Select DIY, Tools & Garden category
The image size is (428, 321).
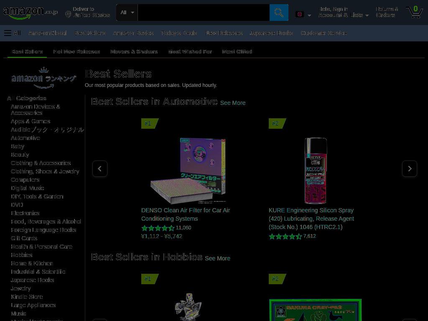coord(37,196)
